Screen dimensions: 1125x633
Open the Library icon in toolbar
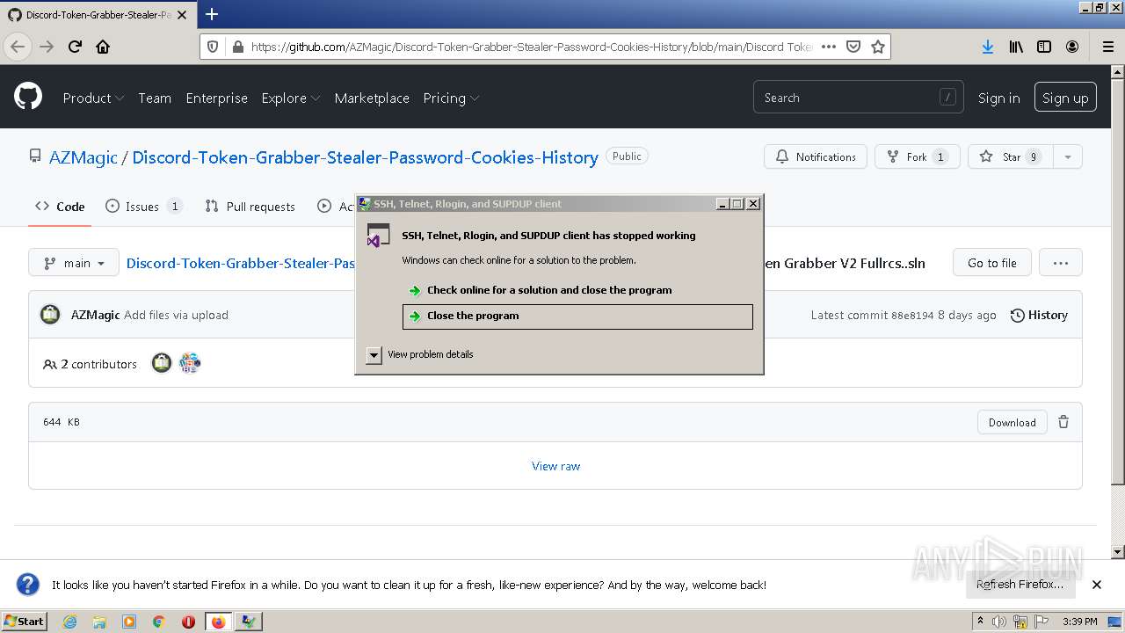(1016, 47)
